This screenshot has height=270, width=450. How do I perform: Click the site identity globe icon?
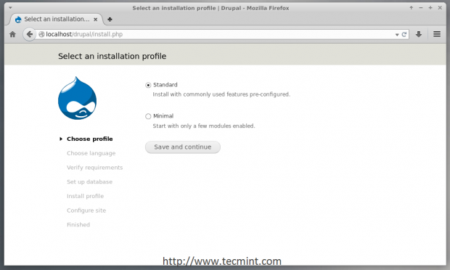[x=41, y=34]
